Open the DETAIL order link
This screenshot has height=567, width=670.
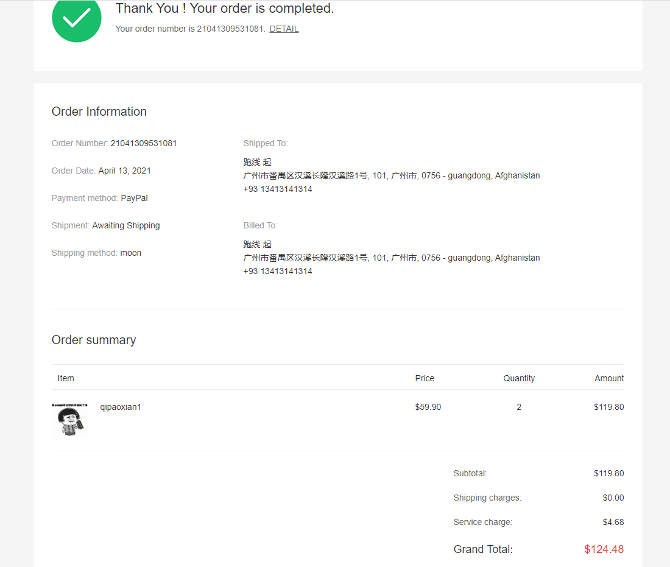click(x=284, y=29)
